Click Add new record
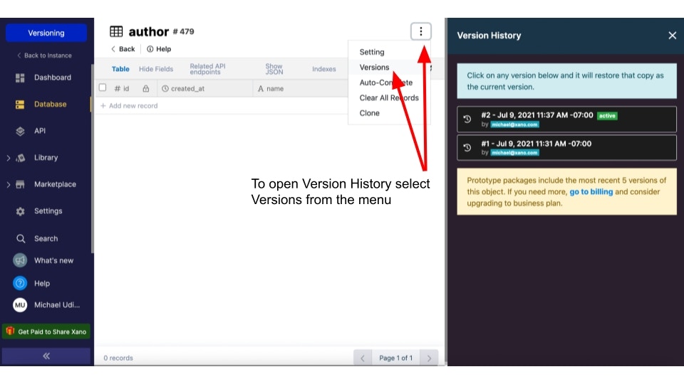684x384 pixels. click(x=129, y=105)
